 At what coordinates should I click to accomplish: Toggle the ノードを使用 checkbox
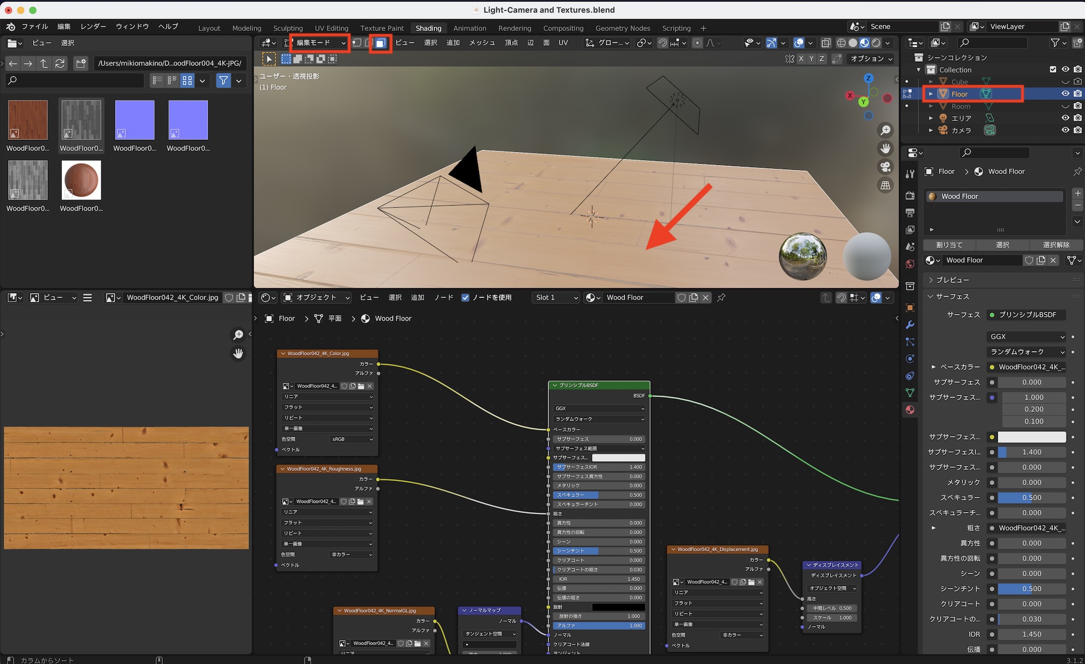[x=465, y=297]
